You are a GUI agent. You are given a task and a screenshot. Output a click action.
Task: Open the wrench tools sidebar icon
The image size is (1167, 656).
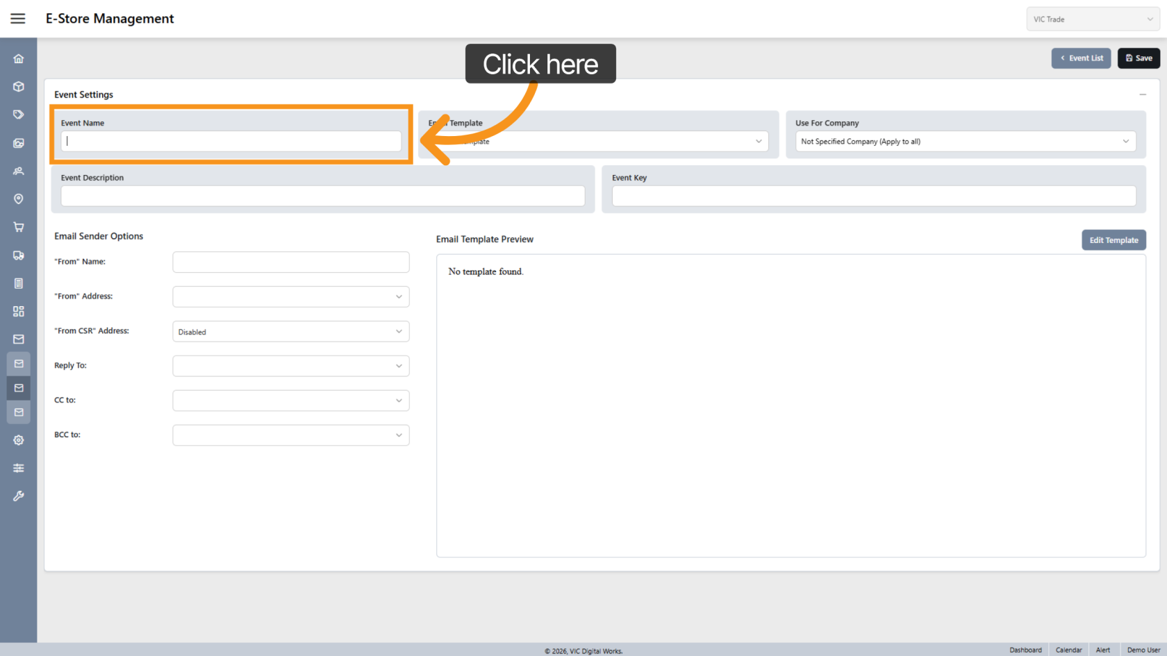(19, 496)
